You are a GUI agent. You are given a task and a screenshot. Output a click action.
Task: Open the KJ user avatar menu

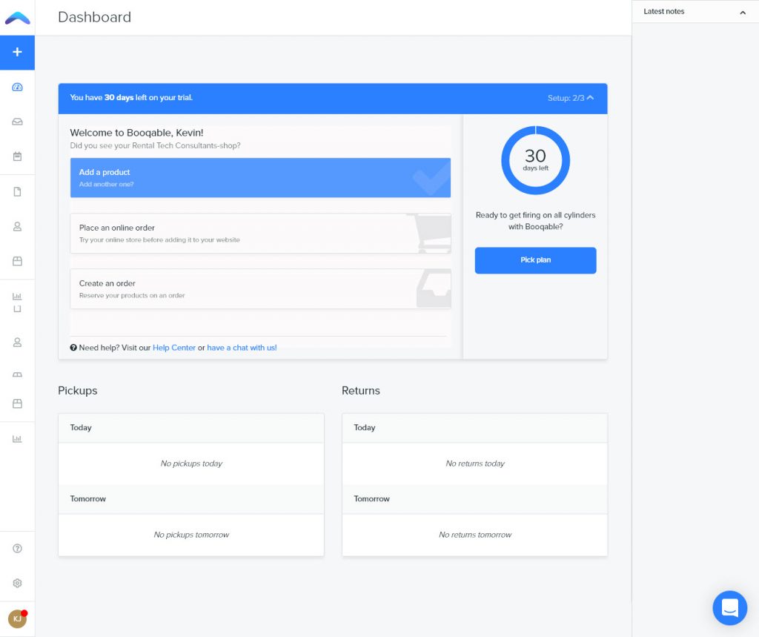tap(18, 618)
